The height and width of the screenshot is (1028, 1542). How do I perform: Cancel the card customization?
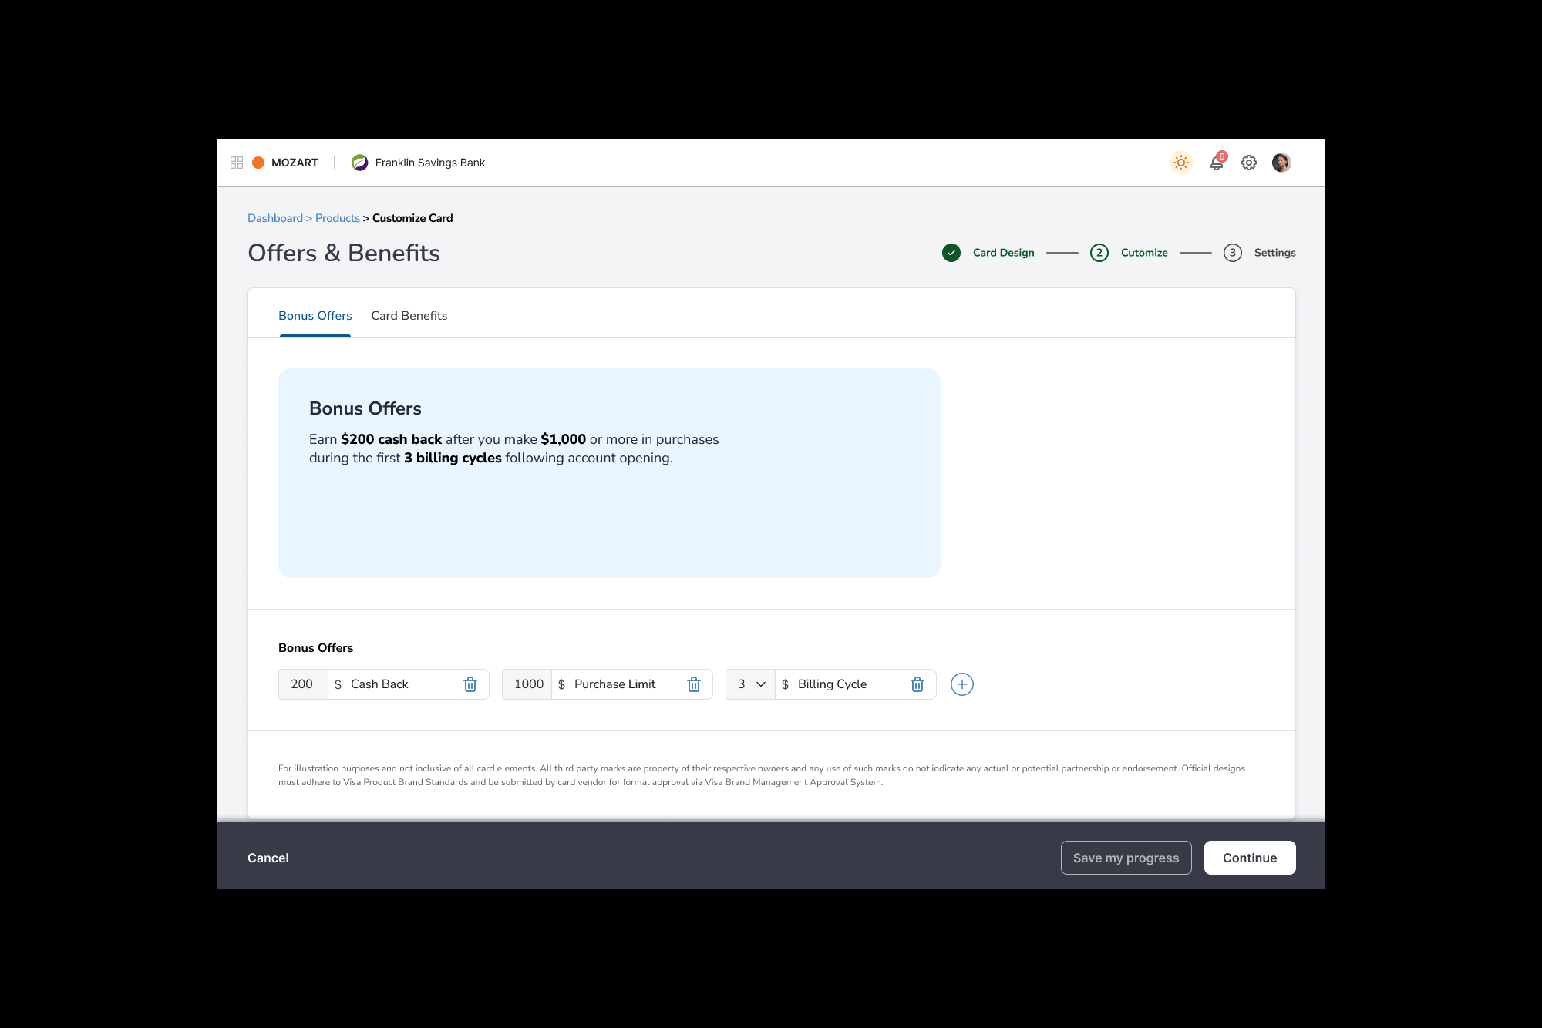(268, 858)
